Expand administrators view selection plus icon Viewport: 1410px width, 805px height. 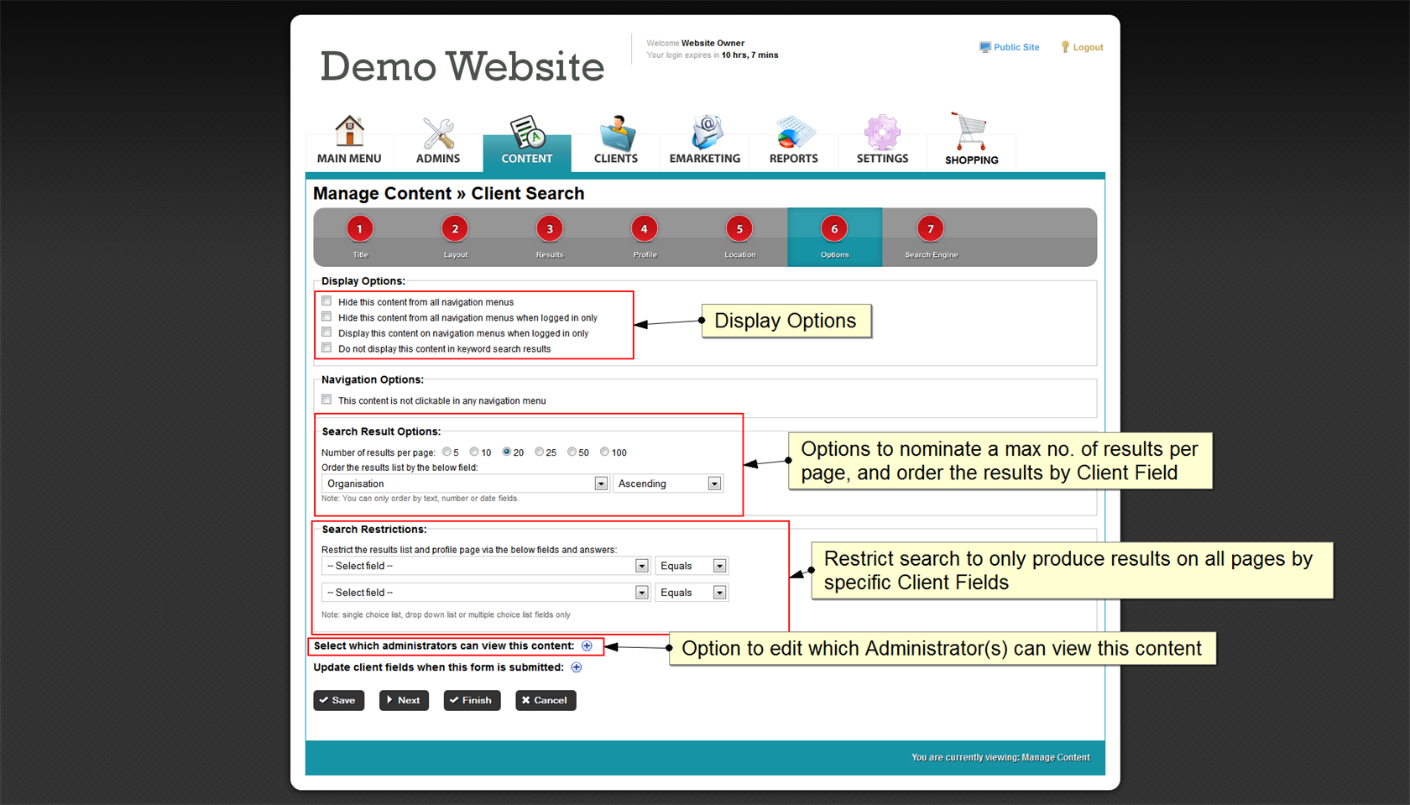tap(587, 646)
